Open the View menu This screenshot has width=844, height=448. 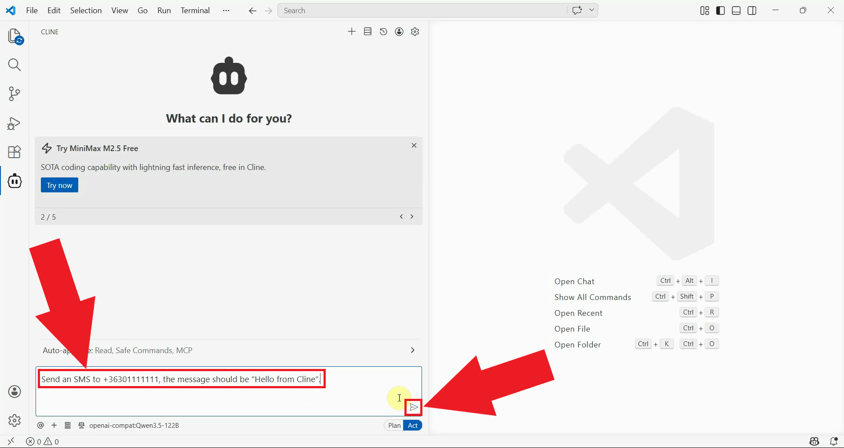(x=120, y=11)
